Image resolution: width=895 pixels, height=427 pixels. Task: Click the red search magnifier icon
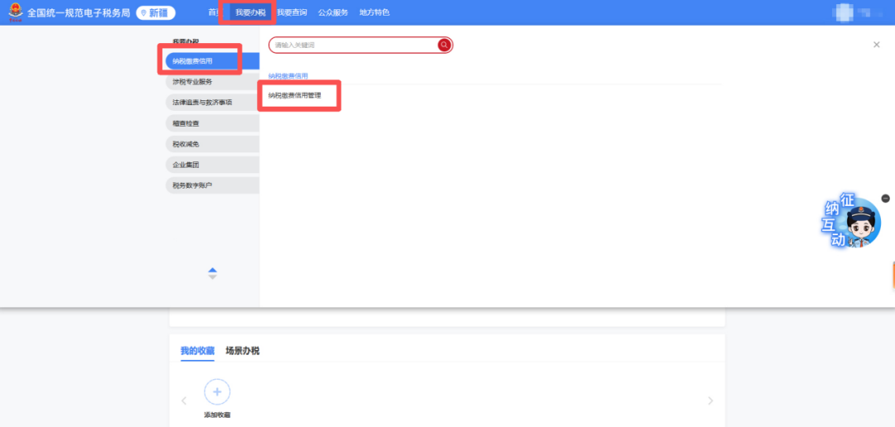444,45
